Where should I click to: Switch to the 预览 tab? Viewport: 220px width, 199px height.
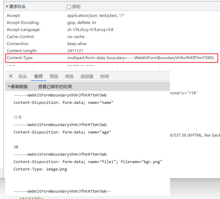tap(54, 76)
